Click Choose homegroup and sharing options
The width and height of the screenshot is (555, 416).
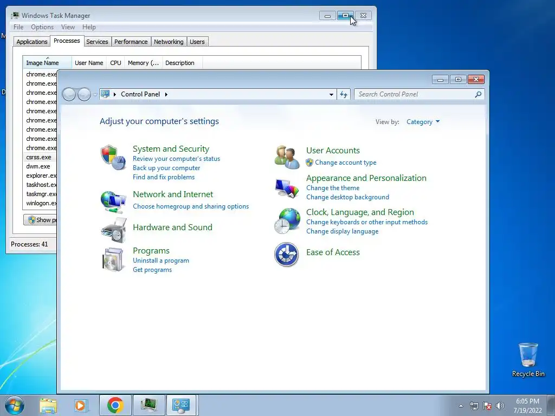(191, 206)
